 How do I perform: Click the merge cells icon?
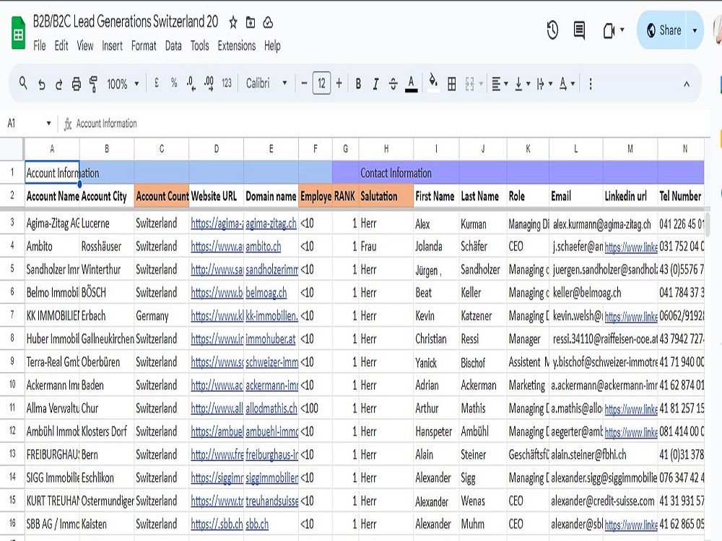pyautogui.click(x=470, y=84)
